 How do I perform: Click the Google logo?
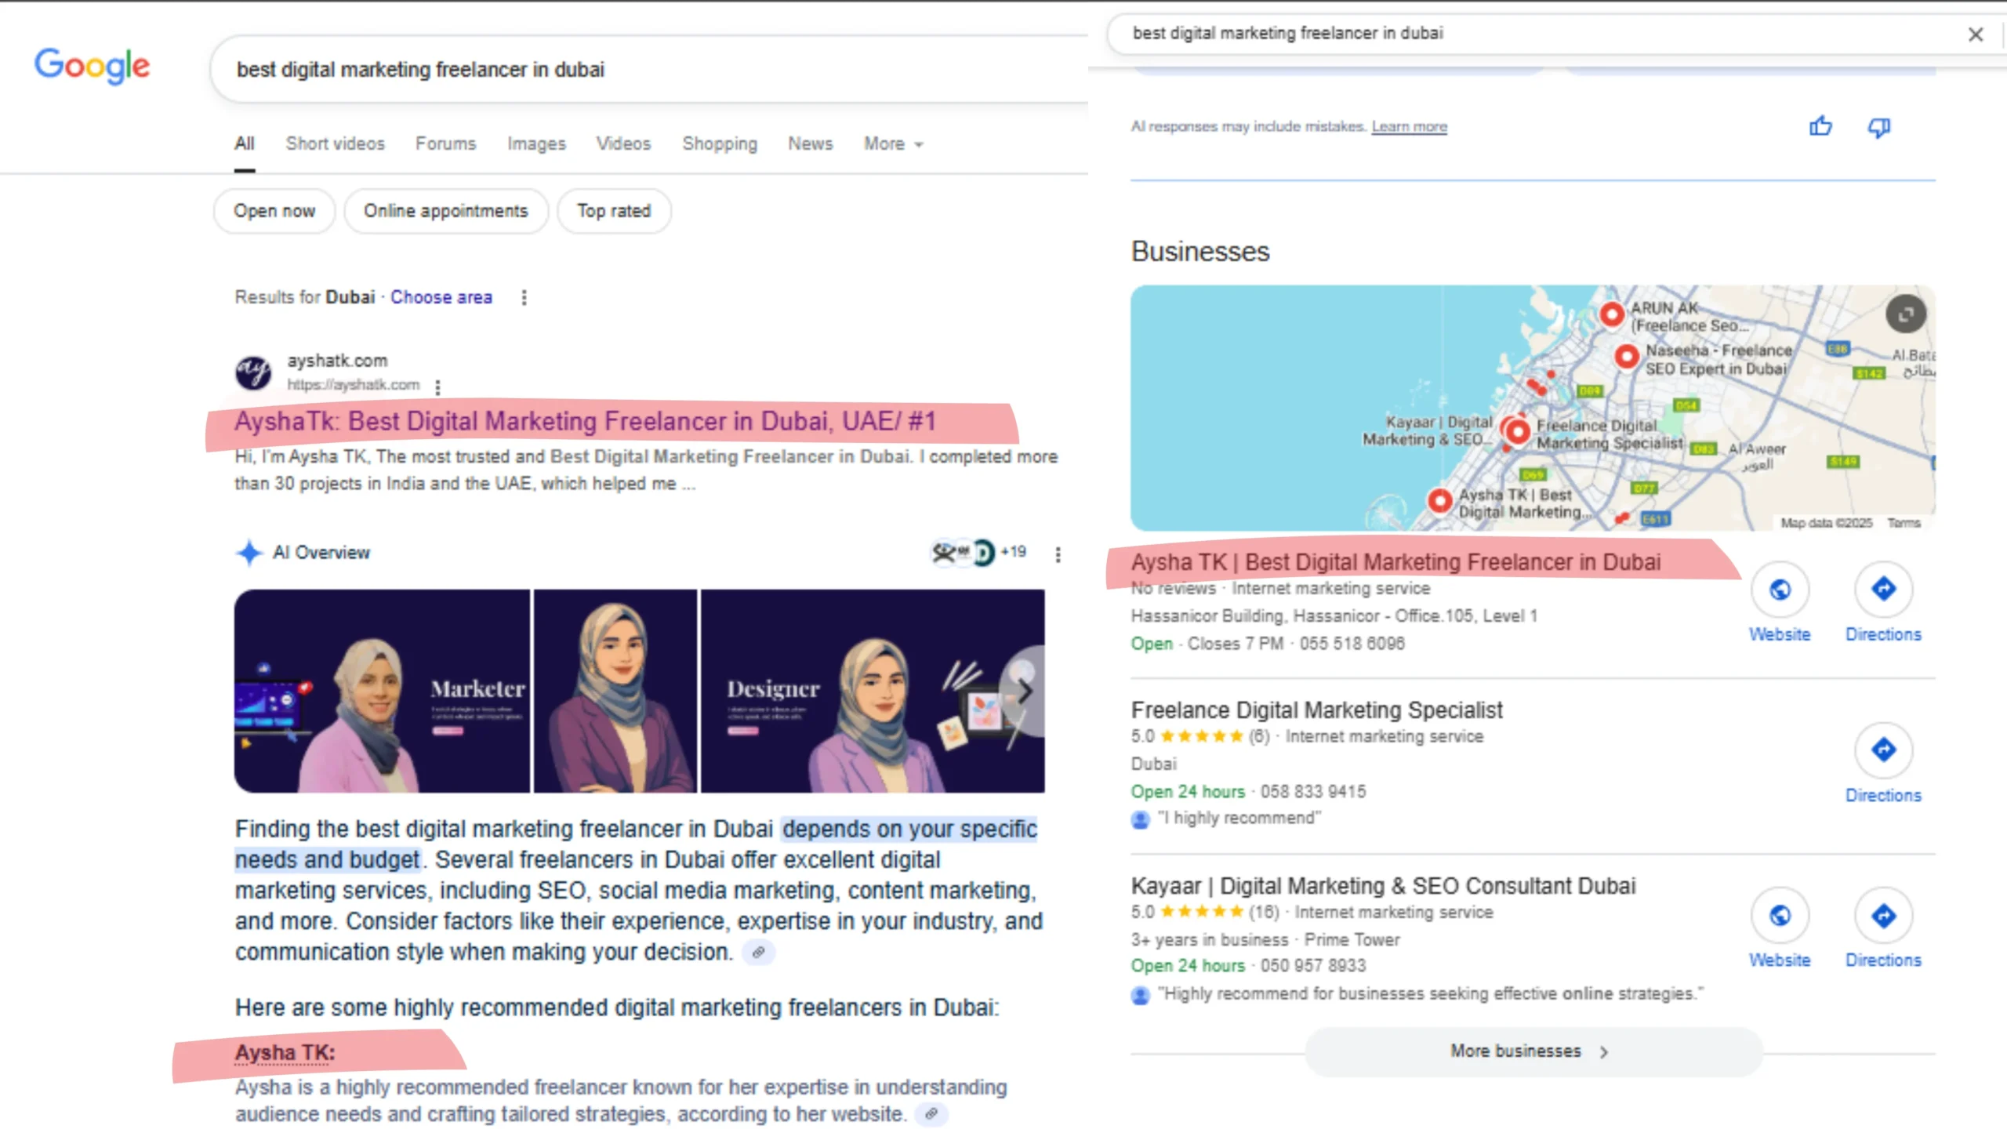pos(92,66)
